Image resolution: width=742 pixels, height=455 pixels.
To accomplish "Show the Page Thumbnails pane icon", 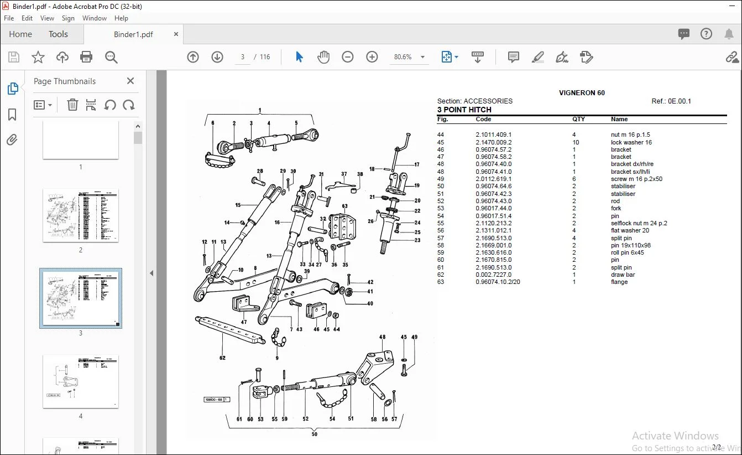I will coord(12,89).
